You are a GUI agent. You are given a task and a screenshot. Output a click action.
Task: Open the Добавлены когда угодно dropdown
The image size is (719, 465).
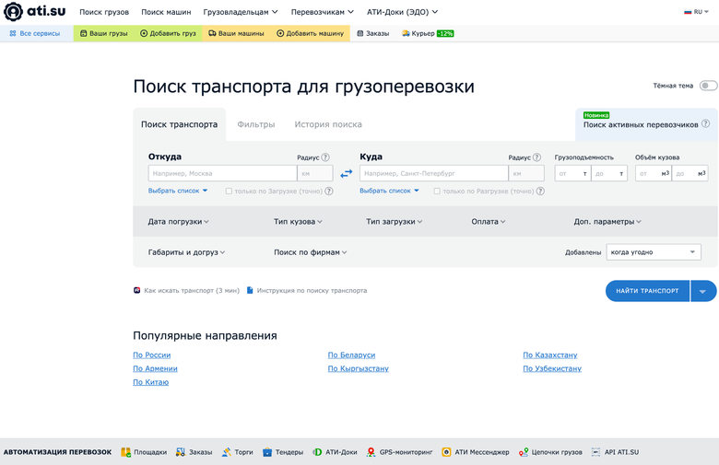(x=654, y=251)
